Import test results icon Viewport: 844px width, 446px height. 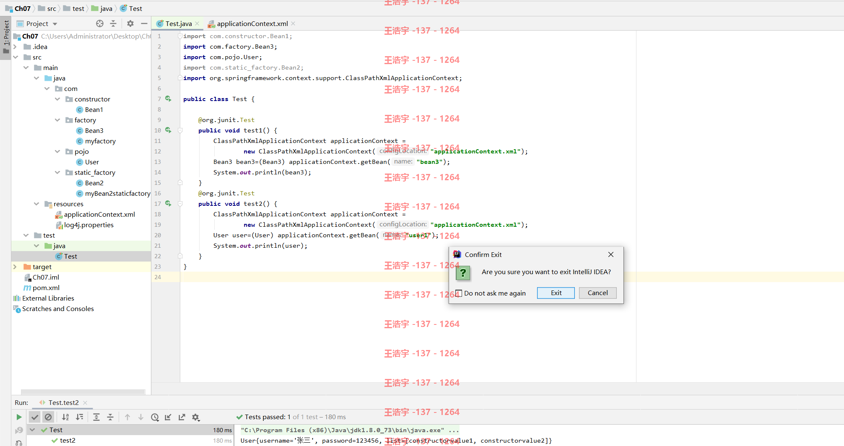168,417
